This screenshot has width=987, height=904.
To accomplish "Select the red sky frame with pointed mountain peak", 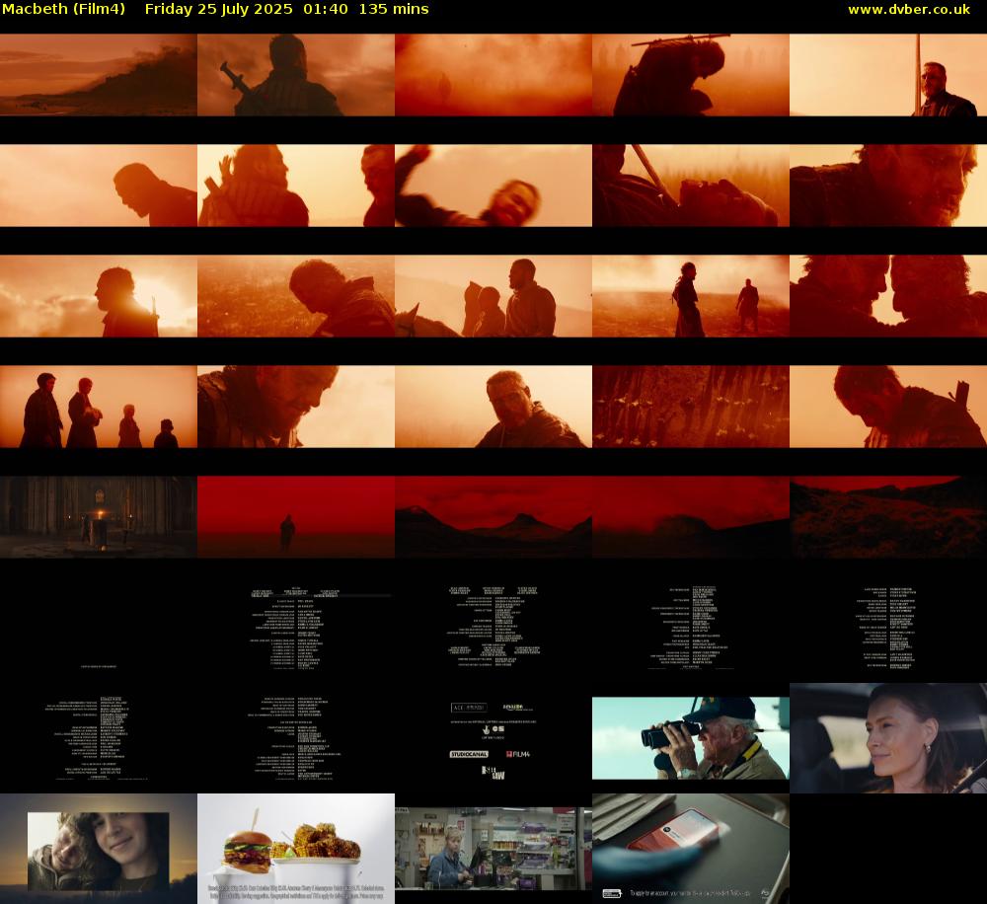I will [493, 517].
